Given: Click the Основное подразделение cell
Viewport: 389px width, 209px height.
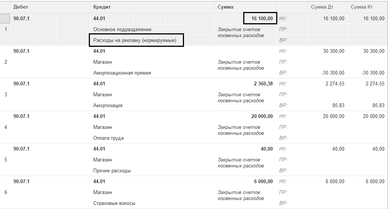Looking at the screenshot, I should coord(122,29).
